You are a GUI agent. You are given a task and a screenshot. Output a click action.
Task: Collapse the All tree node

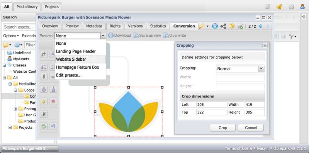(4, 78)
